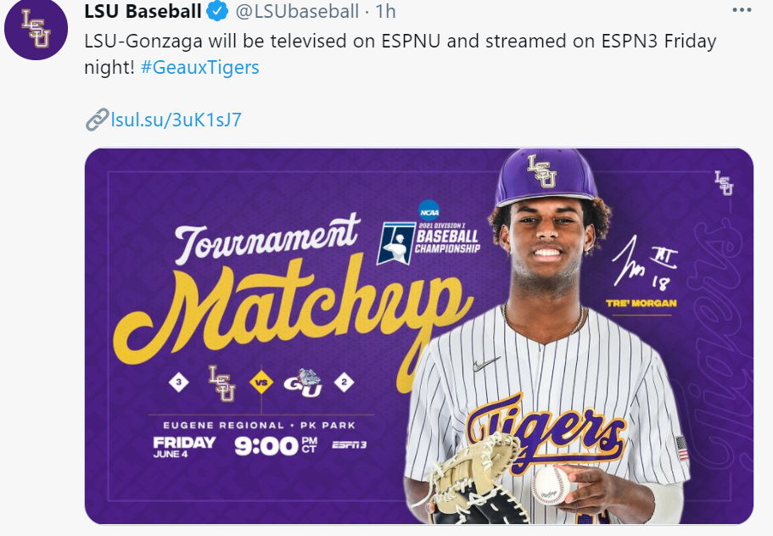This screenshot has height=536, width=773.
Task: Click the blue verified badge
Action: tap(218, 12)
